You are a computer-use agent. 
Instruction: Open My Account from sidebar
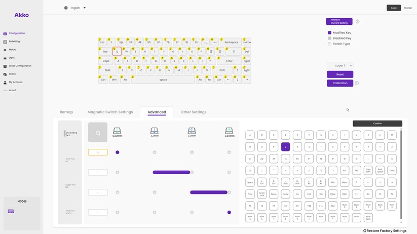pyautogui.click(x=15, y=82)
